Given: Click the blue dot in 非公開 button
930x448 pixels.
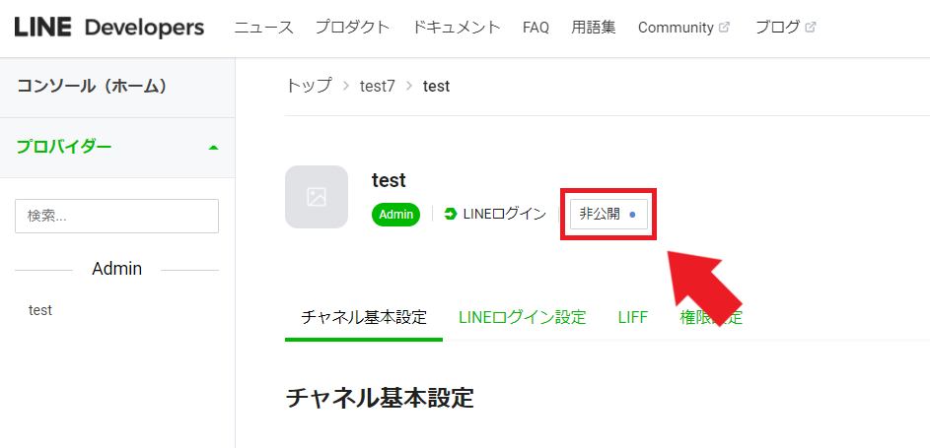Looking at the screenshot, I should pos(632,215).
